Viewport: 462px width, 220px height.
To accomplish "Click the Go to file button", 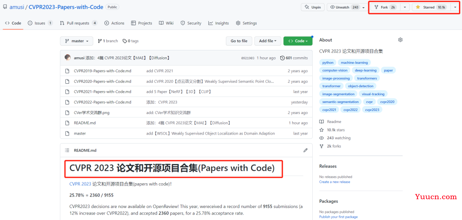I will coord(239,41).
